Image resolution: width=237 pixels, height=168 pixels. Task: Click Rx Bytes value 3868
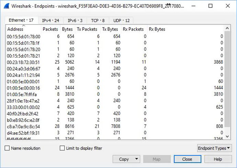(218, 62)
